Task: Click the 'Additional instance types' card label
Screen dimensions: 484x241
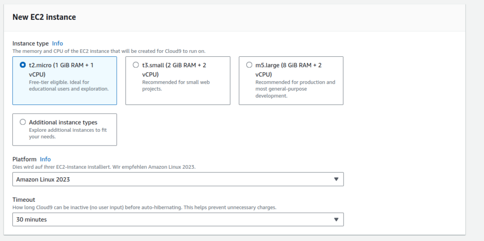Action: pos(63,122)
